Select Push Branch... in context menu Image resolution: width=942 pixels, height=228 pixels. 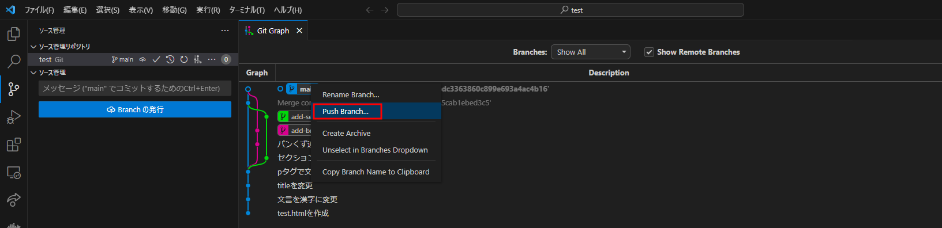click(376, 111)
